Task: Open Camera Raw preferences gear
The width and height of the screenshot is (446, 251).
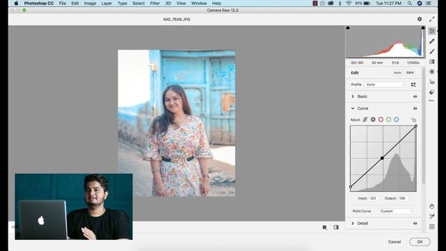Action: (x=420, y=19)
